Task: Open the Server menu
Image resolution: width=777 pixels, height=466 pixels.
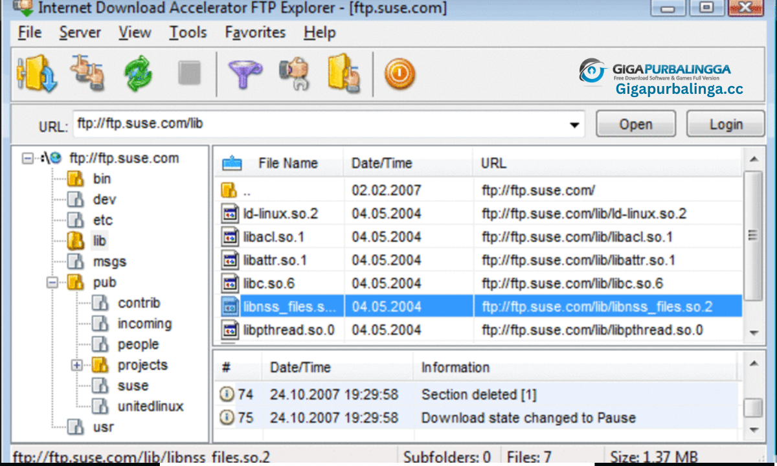Action: click(80, 32)
